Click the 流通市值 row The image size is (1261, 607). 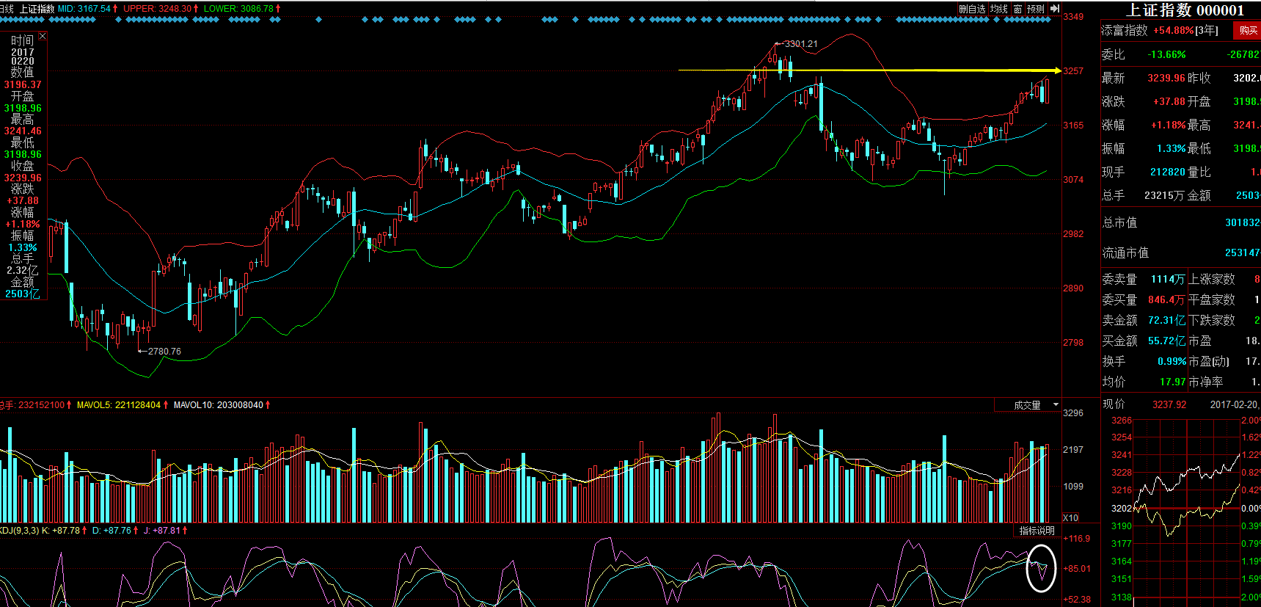1180,252
